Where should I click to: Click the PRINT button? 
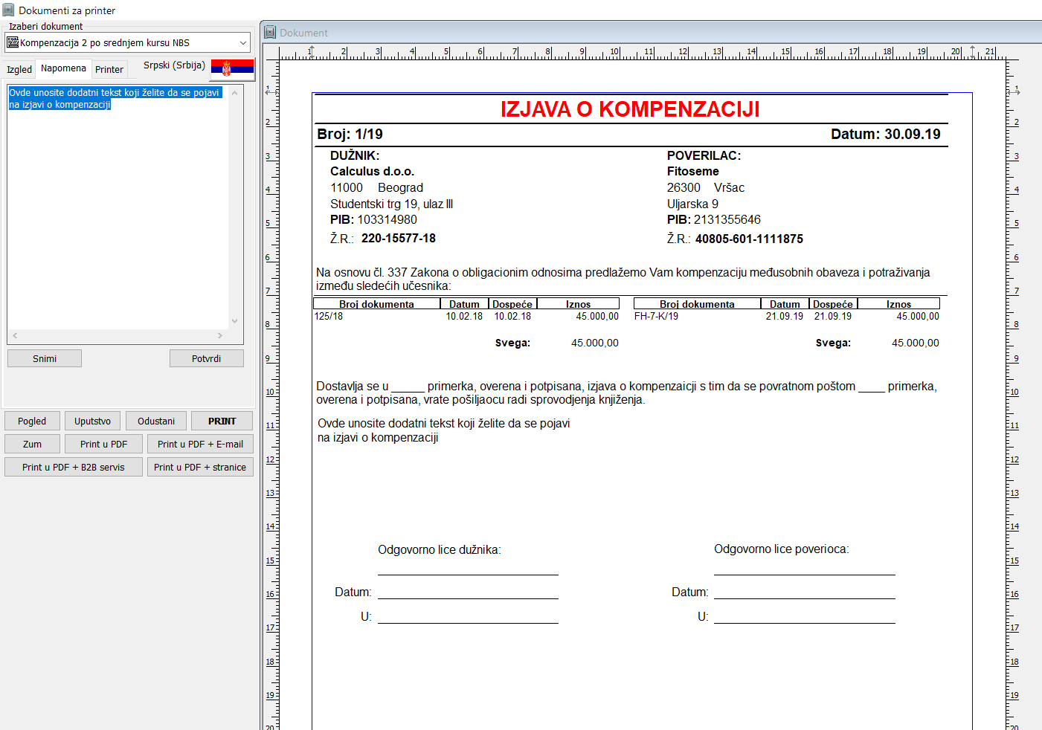click(x=222, y=421)
